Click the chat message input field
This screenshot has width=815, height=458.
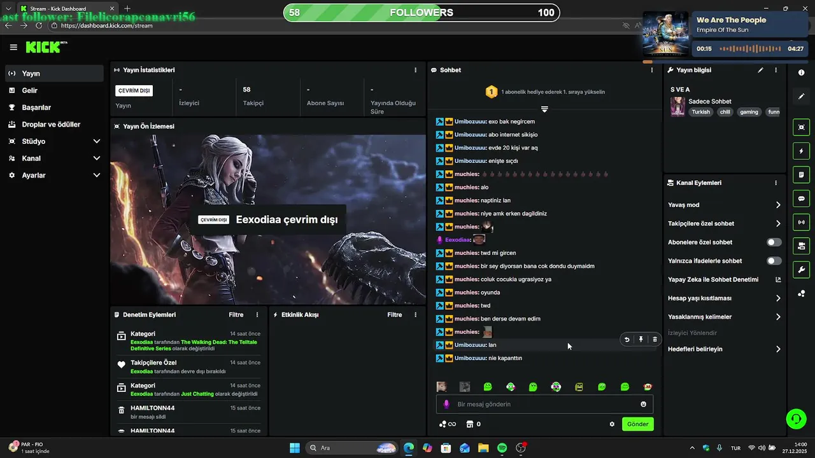pos(544,404)
